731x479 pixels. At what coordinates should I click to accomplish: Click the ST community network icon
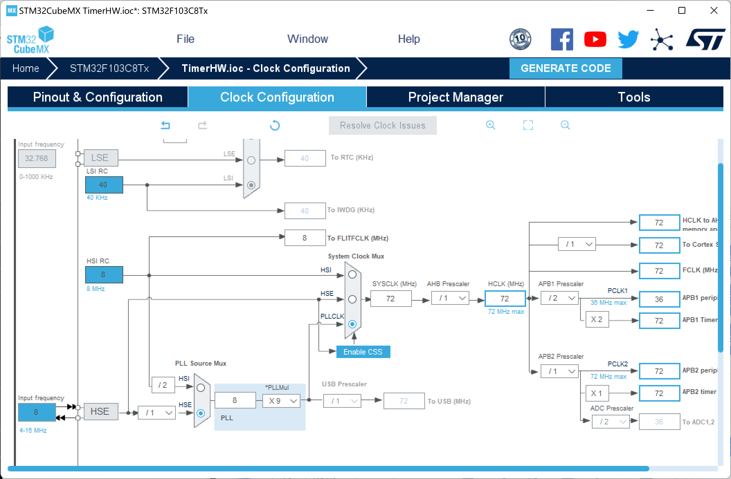[661, 39]
